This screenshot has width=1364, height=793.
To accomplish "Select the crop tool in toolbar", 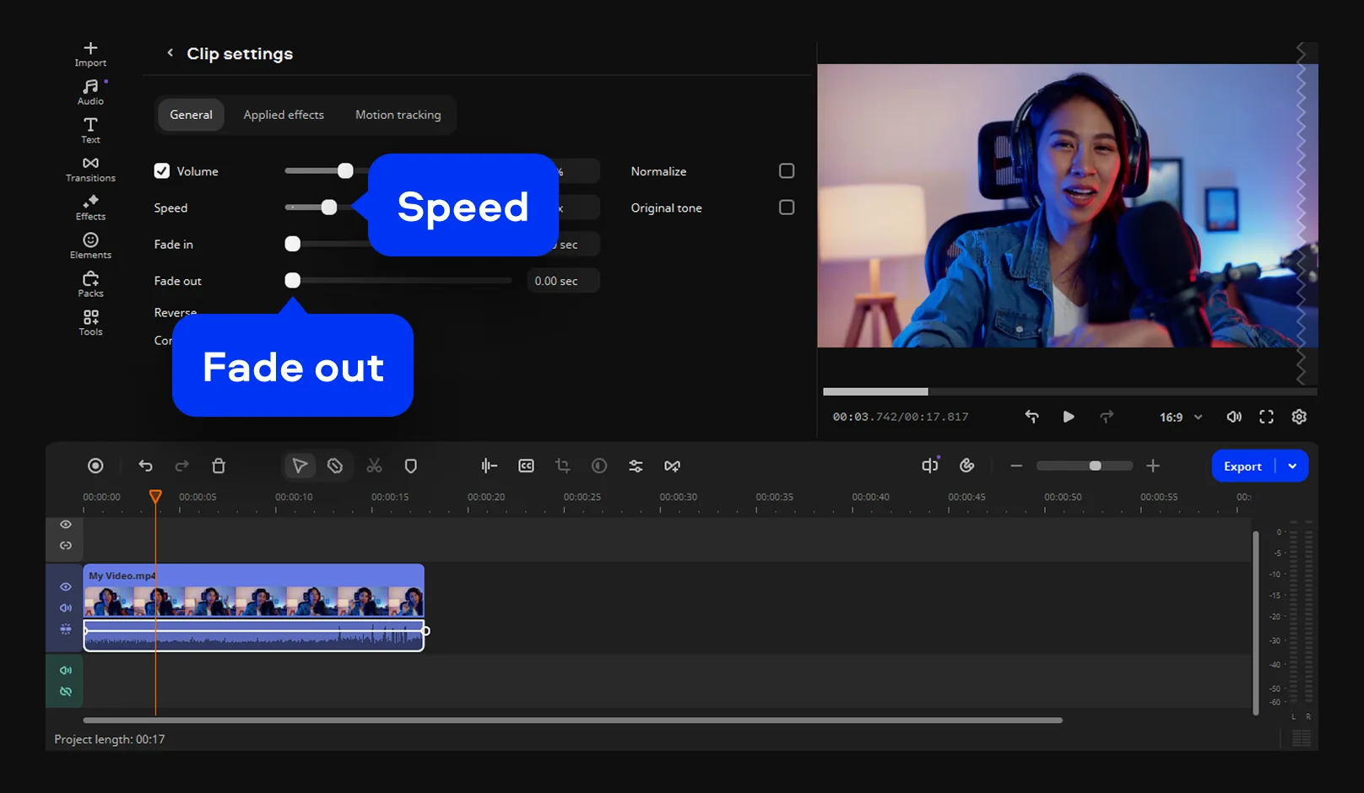I will tap(562, 466).
